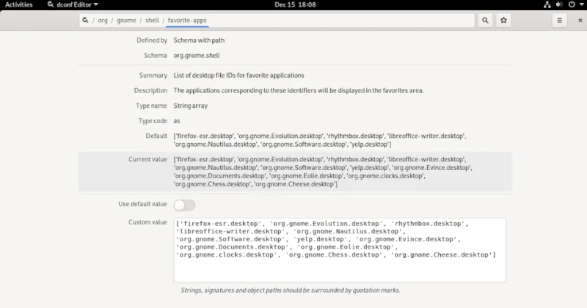The width and height of the screenshot is (587, 308).
Task: Bookmark this location with the star icon
Action: click(x=503, y=21)
